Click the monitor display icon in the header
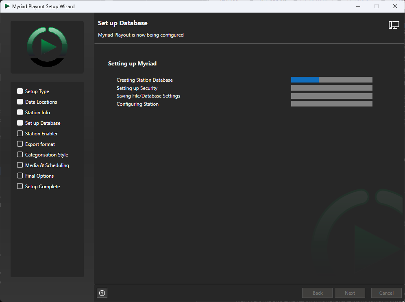 [x=394, y=25]
